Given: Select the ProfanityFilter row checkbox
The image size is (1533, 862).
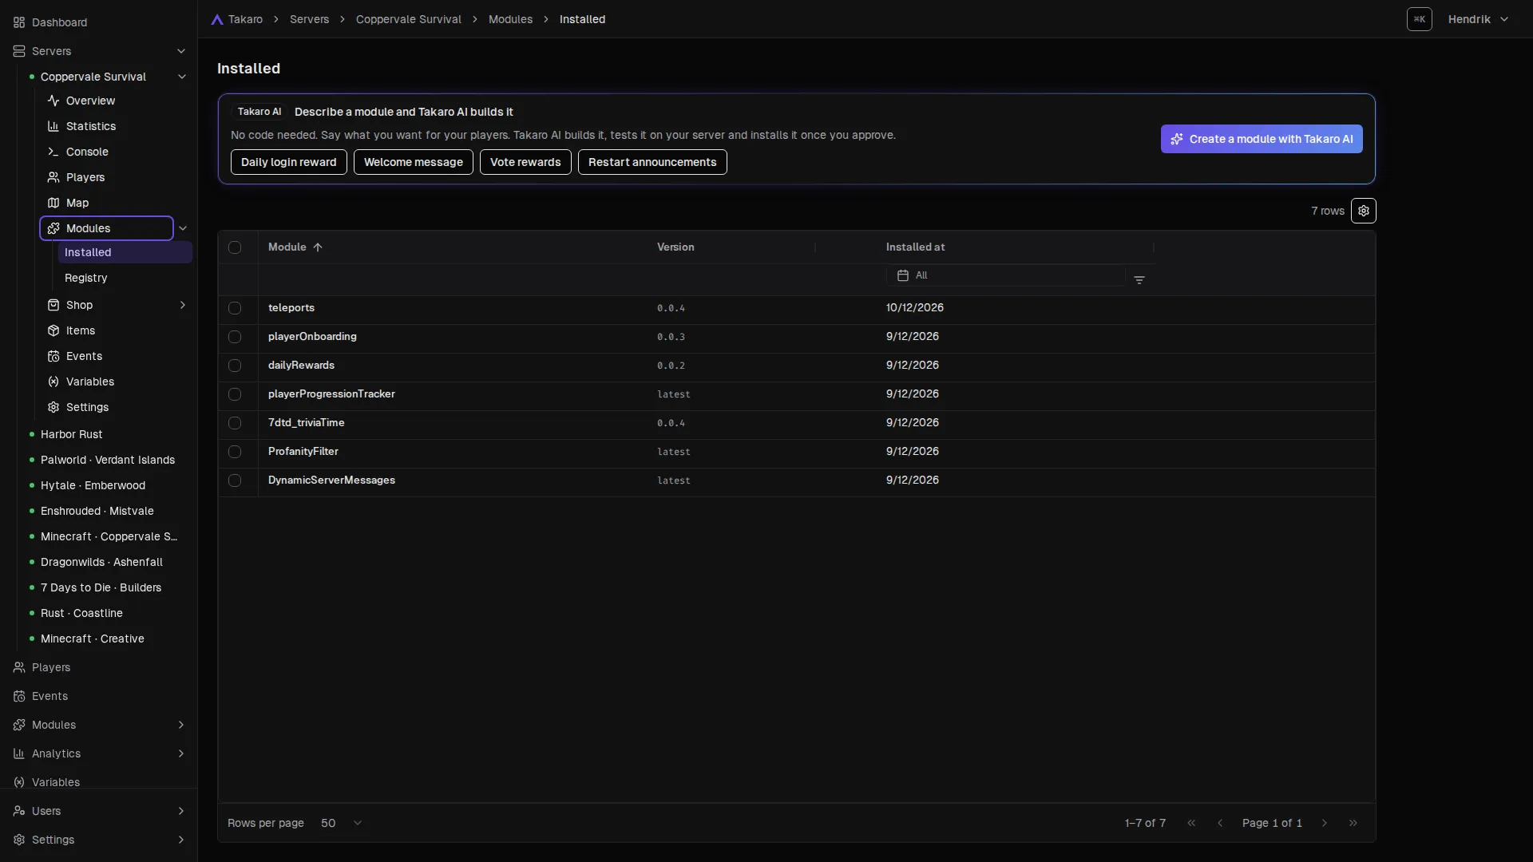Looking at the screenshot, I should tap(235, 452).
